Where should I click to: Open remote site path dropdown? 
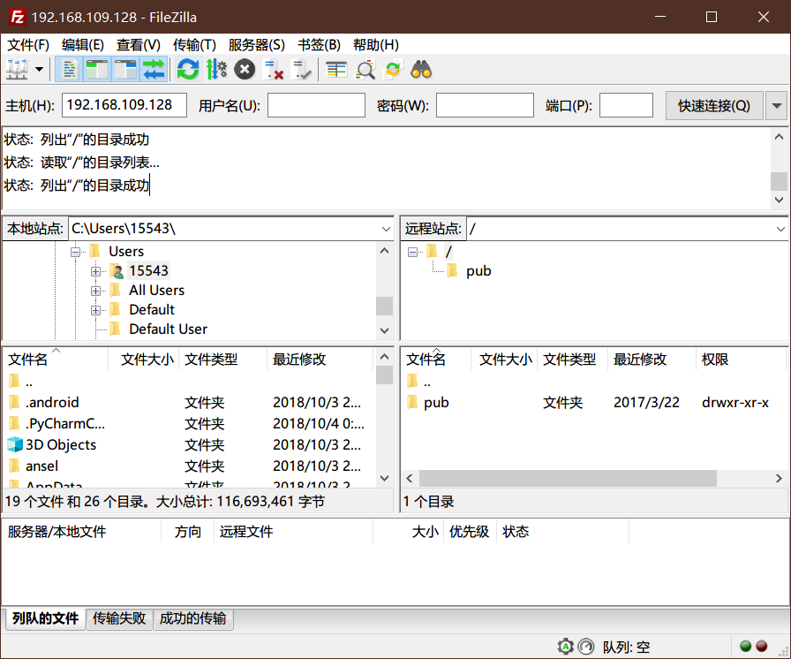[x=780, y=229]
